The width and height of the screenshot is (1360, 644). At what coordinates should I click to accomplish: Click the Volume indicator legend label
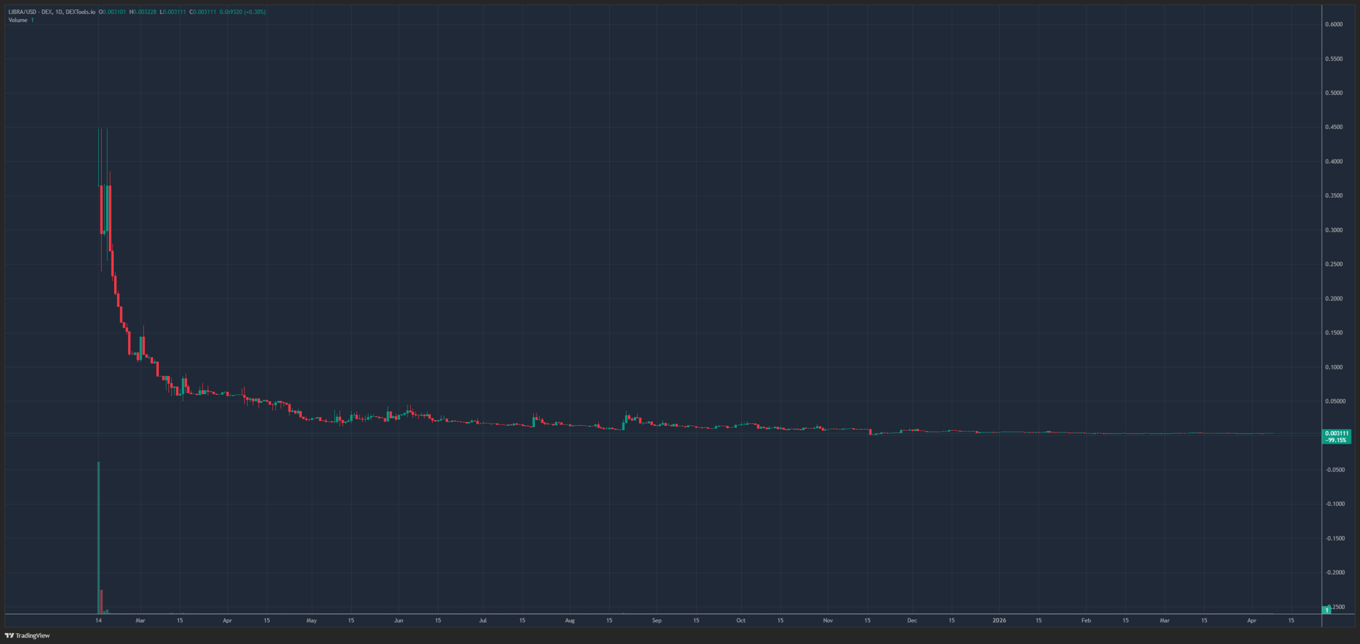(x=18, y=20)
